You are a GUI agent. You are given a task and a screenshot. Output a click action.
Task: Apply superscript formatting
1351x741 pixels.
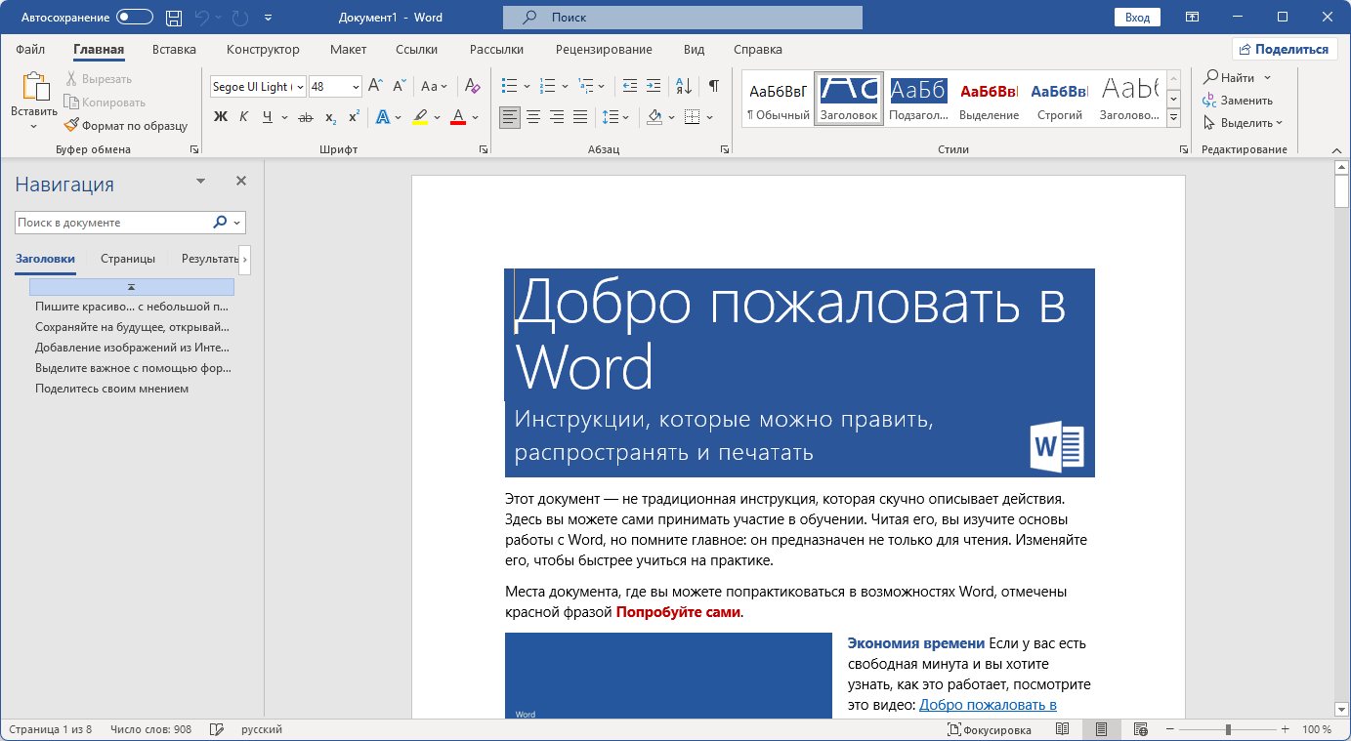pyautogui.click(x=354, y=117)
